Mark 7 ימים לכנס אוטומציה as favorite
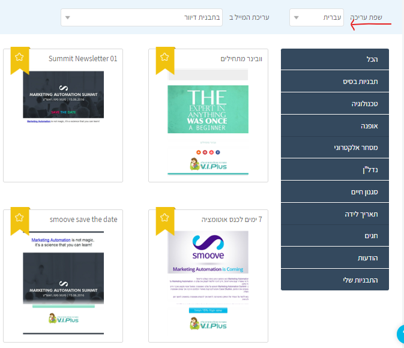The width and height of the screenshot is (404, 348). [164, 219]
